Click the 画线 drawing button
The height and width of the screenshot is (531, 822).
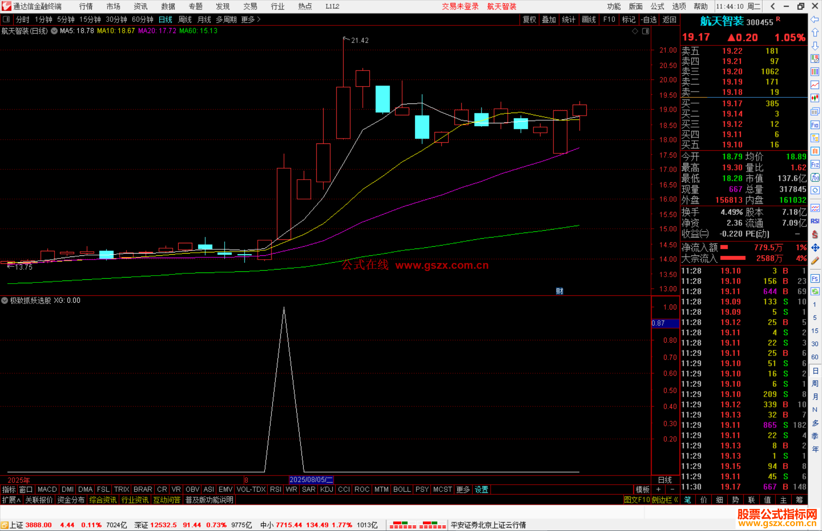click(589, 19)
